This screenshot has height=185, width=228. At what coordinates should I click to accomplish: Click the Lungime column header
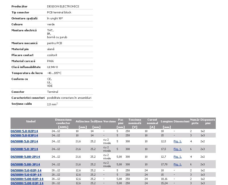tap(167, 122)
